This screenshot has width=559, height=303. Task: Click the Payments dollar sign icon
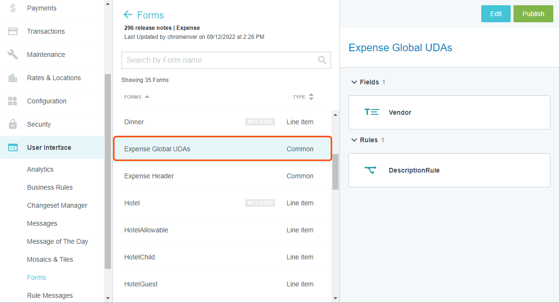tap(13, 8)
